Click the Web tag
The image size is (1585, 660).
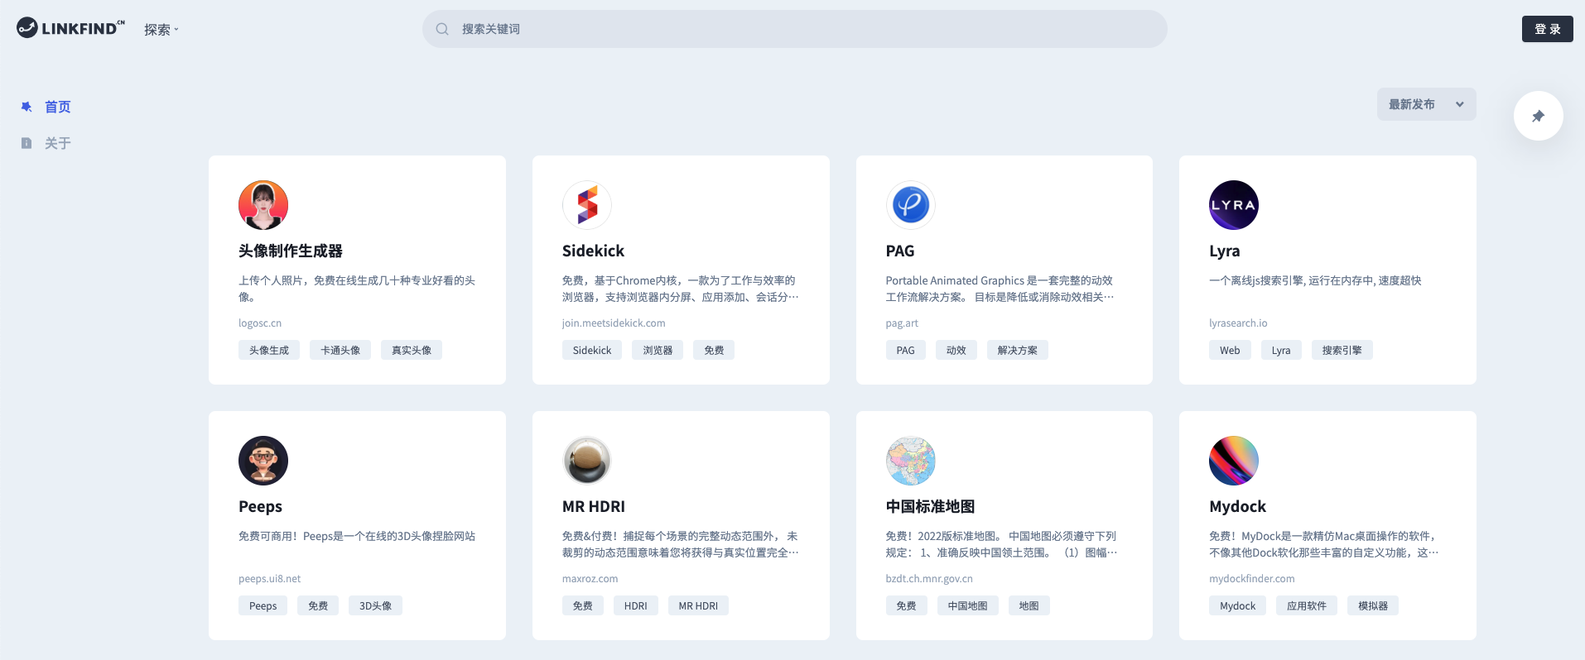[1230, 350]
